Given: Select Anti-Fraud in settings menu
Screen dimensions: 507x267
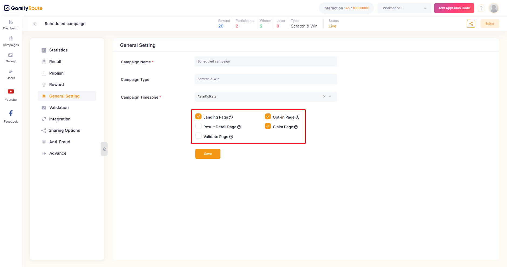Looking at the screenshot, I should click(x=60, y=142).
